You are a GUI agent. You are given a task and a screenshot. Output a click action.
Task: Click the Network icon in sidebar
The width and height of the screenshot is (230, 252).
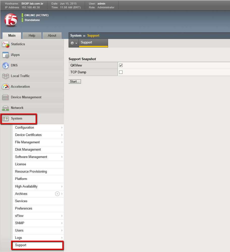[x=6, y=108]
